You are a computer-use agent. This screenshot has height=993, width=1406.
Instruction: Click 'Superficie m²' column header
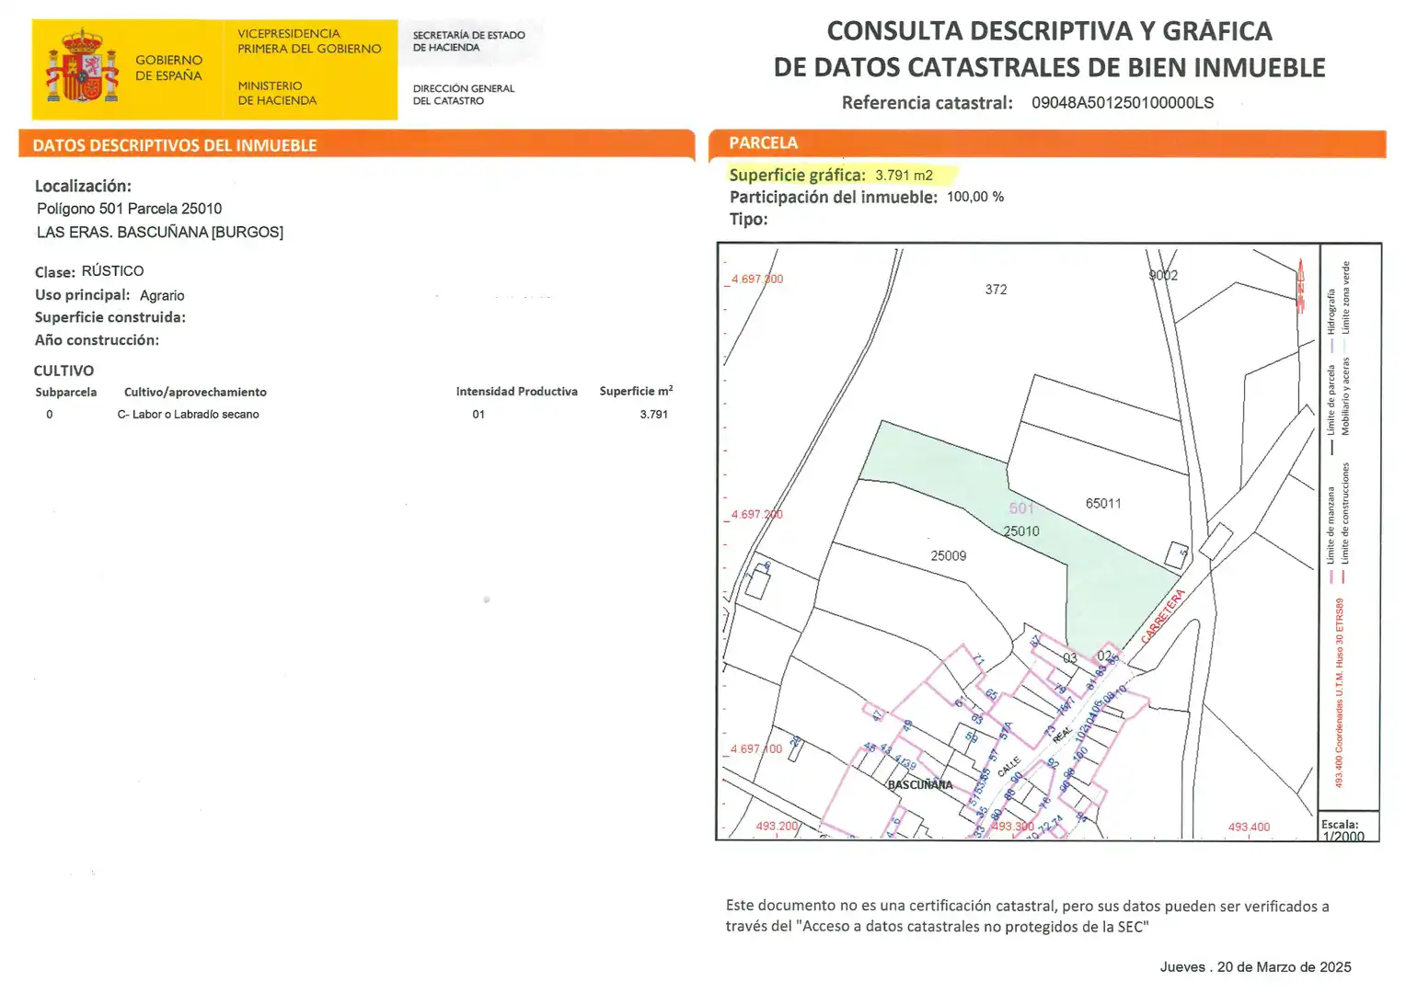point(636,391)
